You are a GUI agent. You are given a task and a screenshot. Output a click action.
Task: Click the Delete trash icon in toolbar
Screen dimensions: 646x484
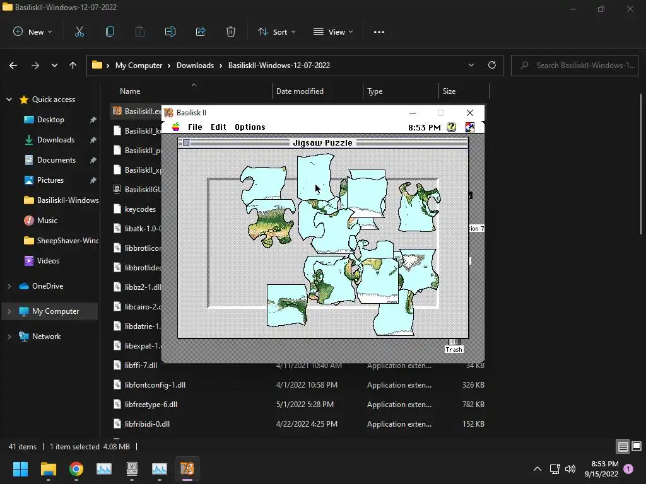coord(231,32)
